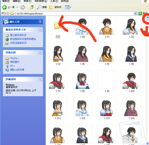The height and width of the screenshot is (145, 149).
Task: Select thumbnail 1 (8)
Action: pos(82,80)
